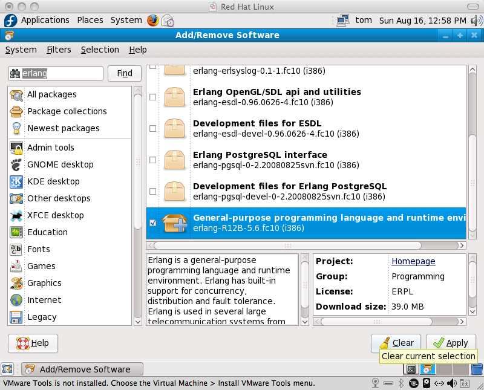Screen dimensions: 484x390
Task: Check the erlang-pgsql-devel package checkbox
Action: [x=152, y=192]
